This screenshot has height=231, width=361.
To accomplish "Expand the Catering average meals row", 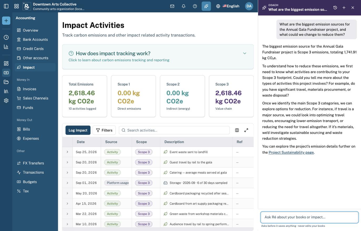I will 67,173.
